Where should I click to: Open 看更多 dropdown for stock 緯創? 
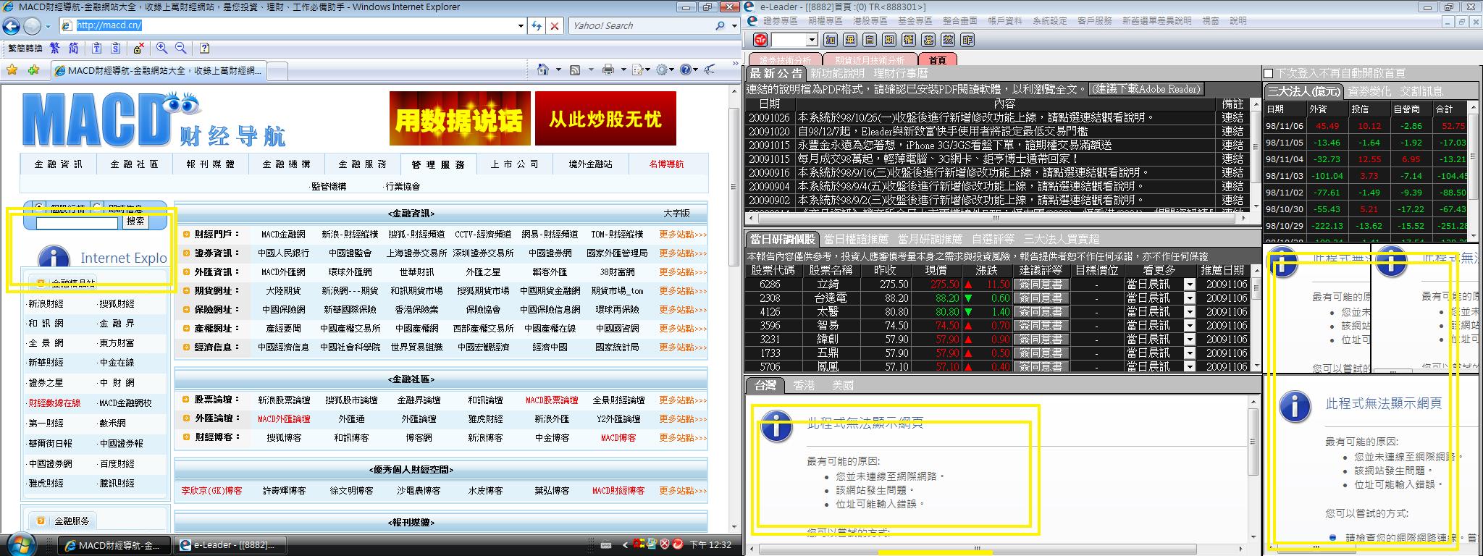[1189, 340]
